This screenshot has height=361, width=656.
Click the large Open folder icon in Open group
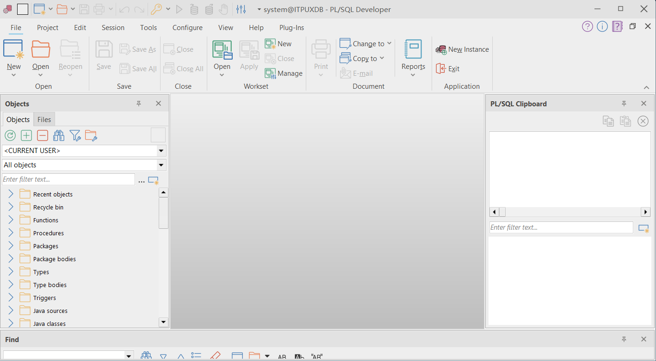(x=41, y=49)
